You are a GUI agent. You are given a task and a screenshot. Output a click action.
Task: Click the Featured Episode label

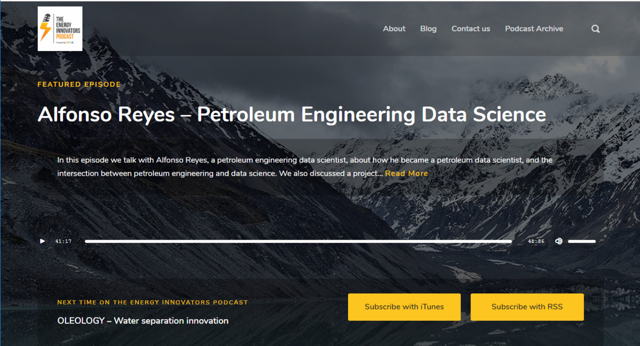point(79,84)
